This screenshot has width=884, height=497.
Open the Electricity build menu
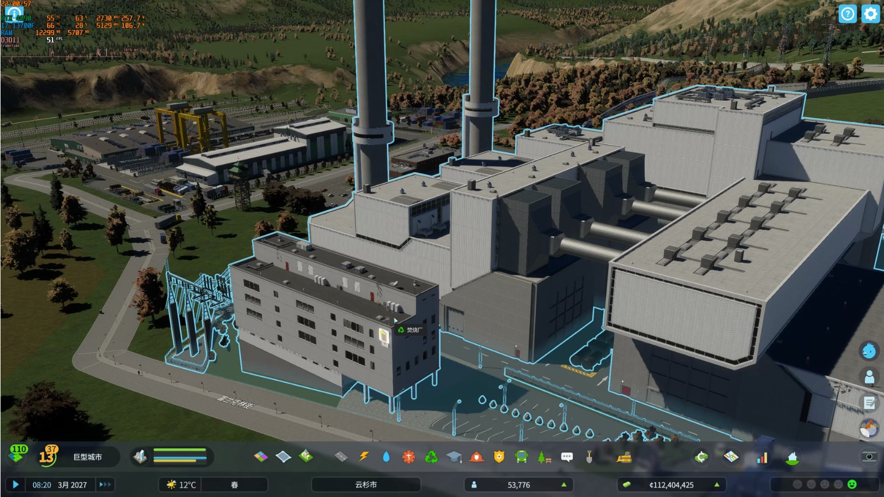tap(364, 457)
